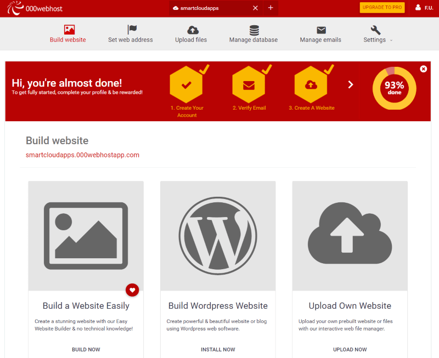
Task: Show next steps with right chevron arrow
Action: (x=351, y=84)
